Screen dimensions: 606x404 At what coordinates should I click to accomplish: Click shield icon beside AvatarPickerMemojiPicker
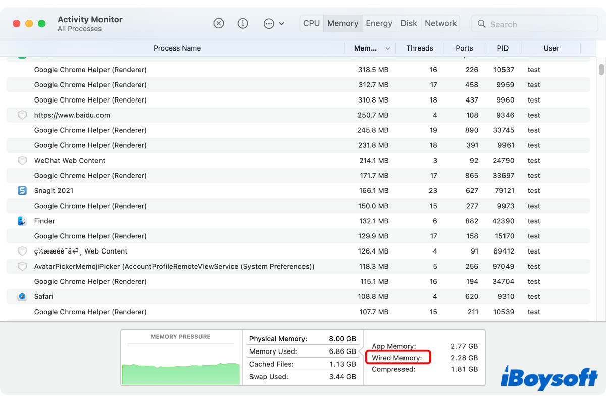coord(22,266)
